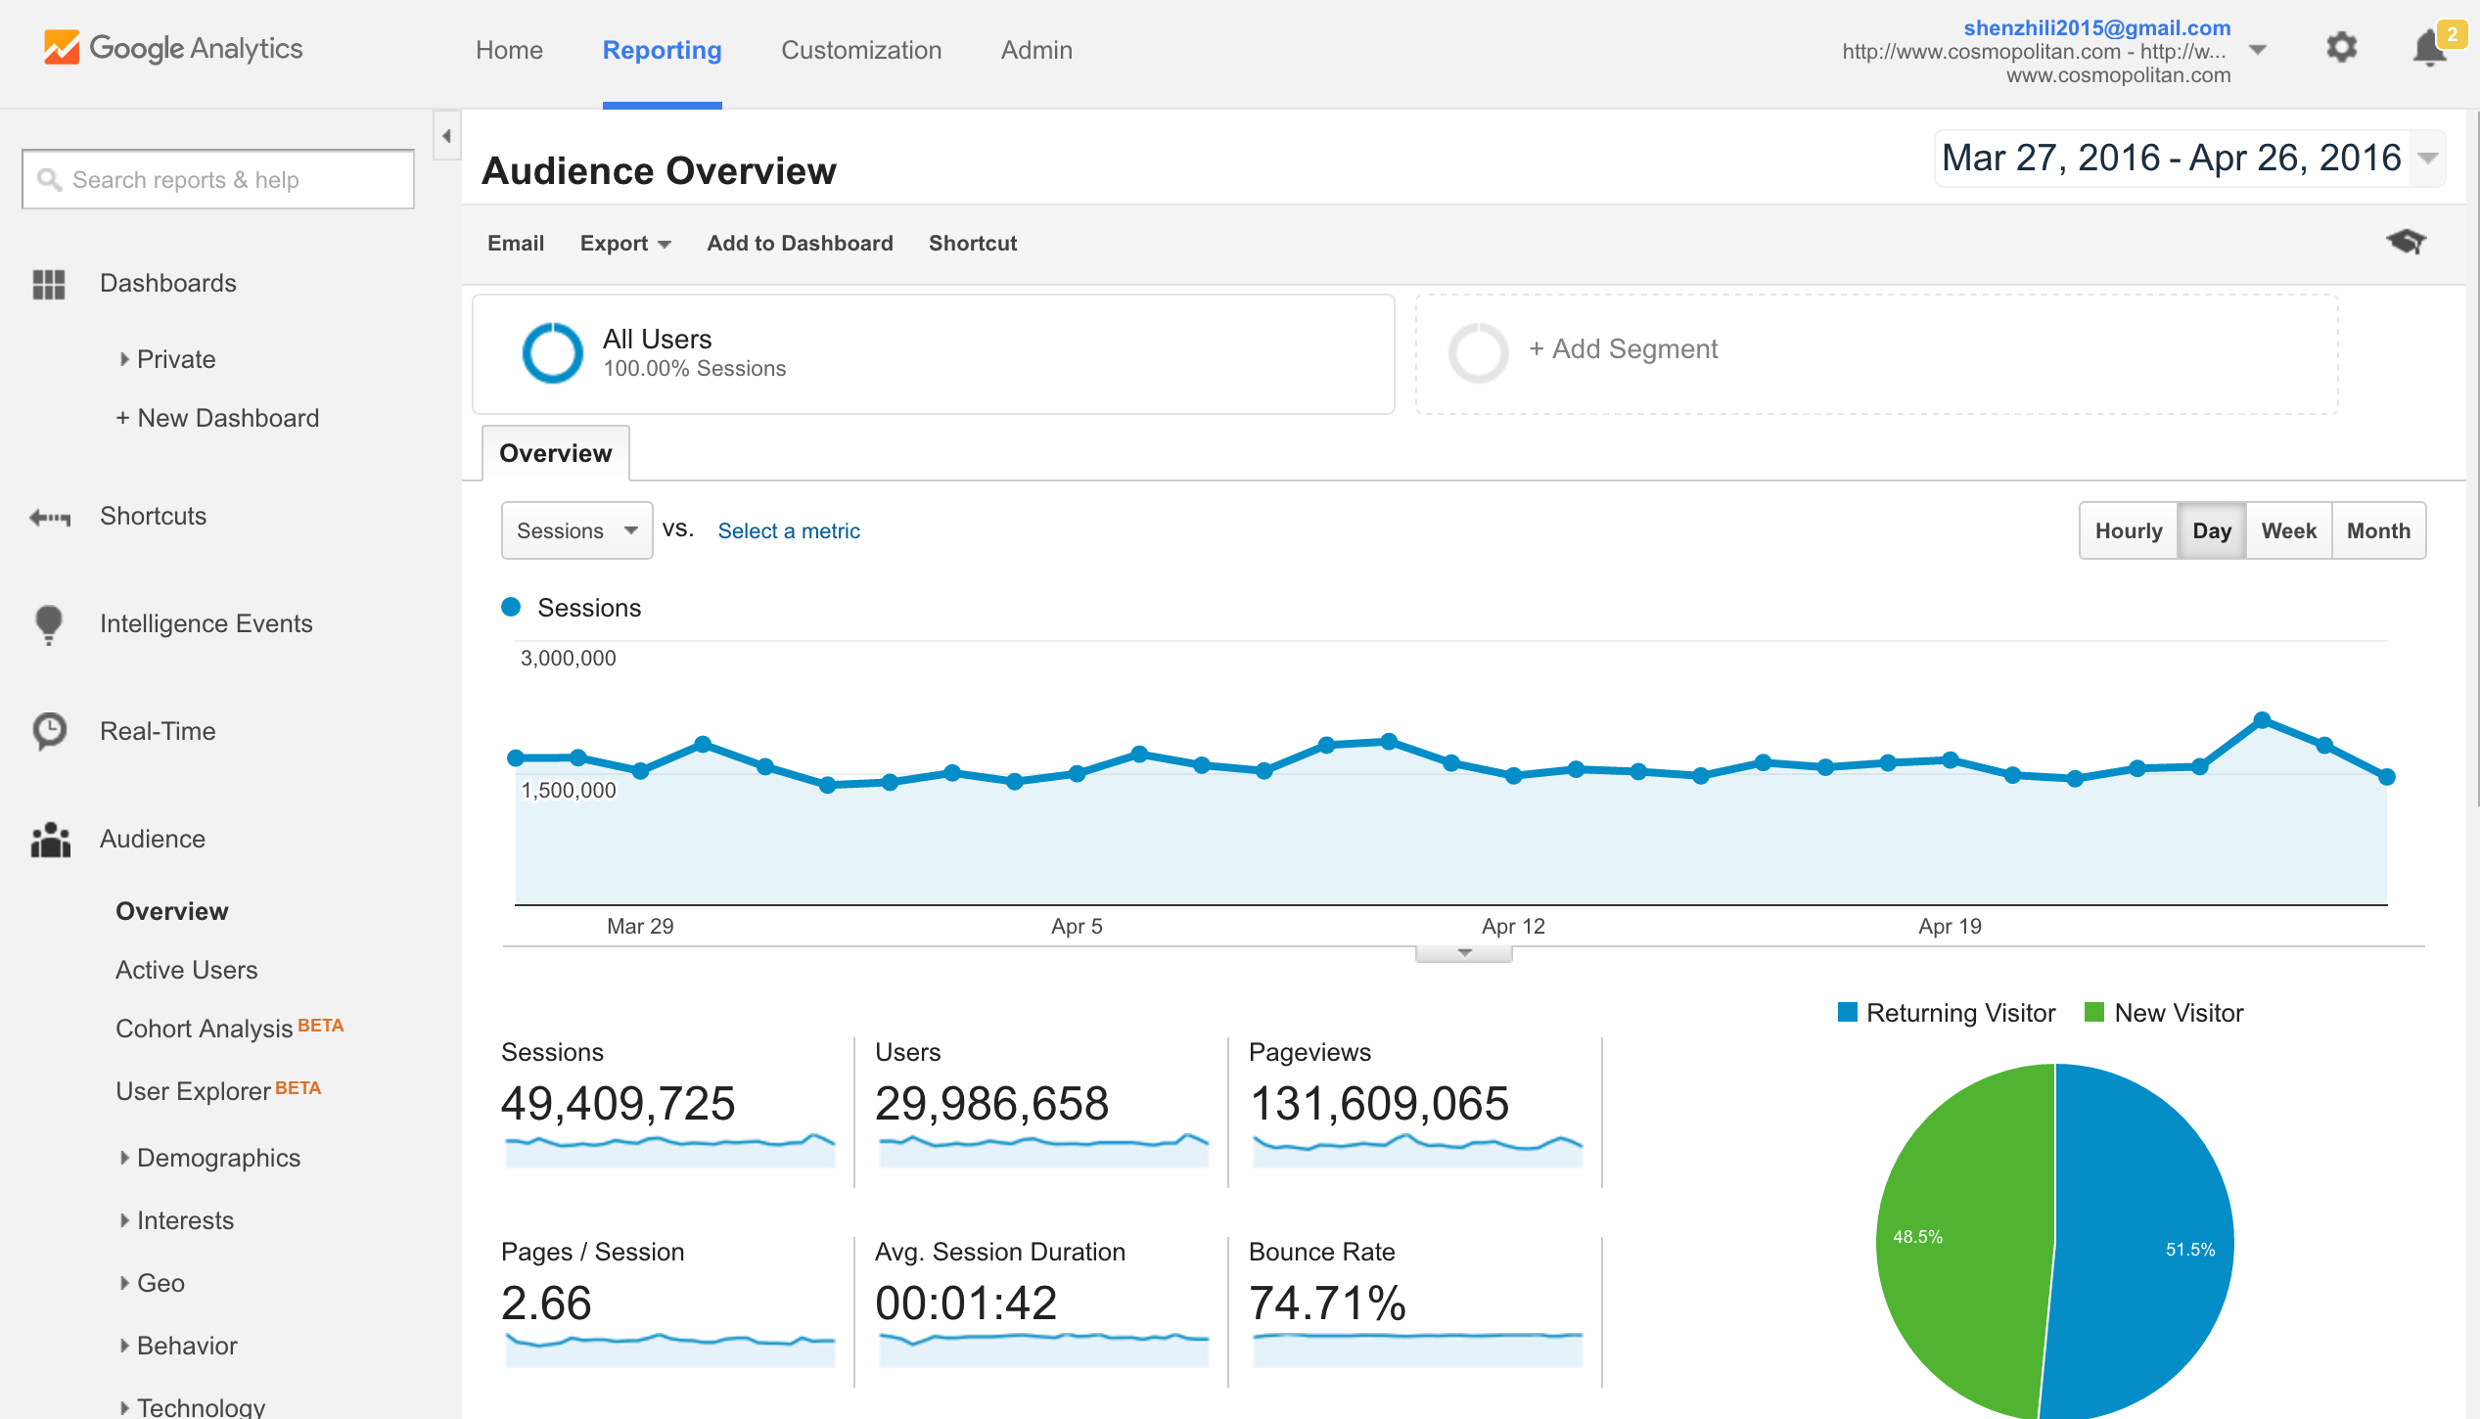Click the Intelligence Events lightbulb icon
Viewport: 2480px width, 1419px height.
49,623
